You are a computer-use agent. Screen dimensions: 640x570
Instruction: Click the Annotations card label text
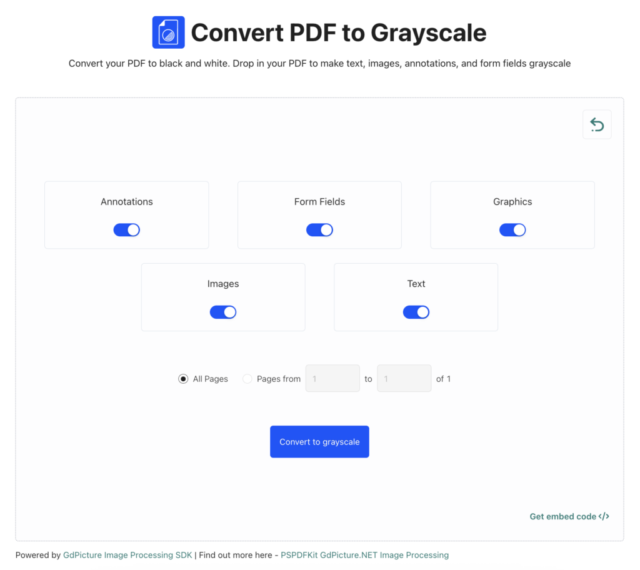(x=127, y=202)
